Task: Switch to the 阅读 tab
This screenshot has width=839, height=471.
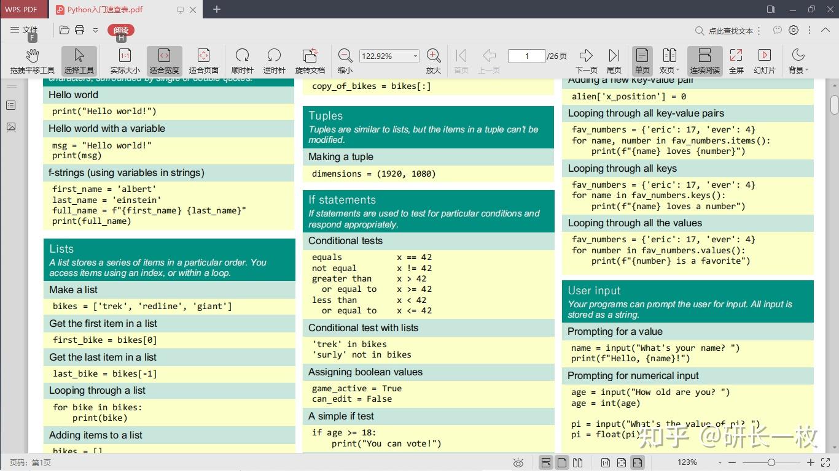Action: coord(121,30)
